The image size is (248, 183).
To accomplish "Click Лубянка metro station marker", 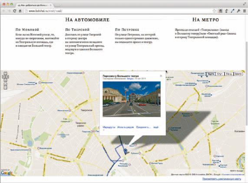I will pyautogui.click(x=140, y=153).
